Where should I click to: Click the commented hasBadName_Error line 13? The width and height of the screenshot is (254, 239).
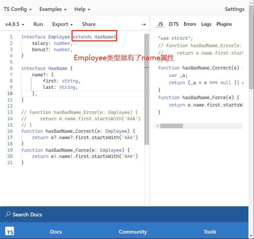pos(79,112)
